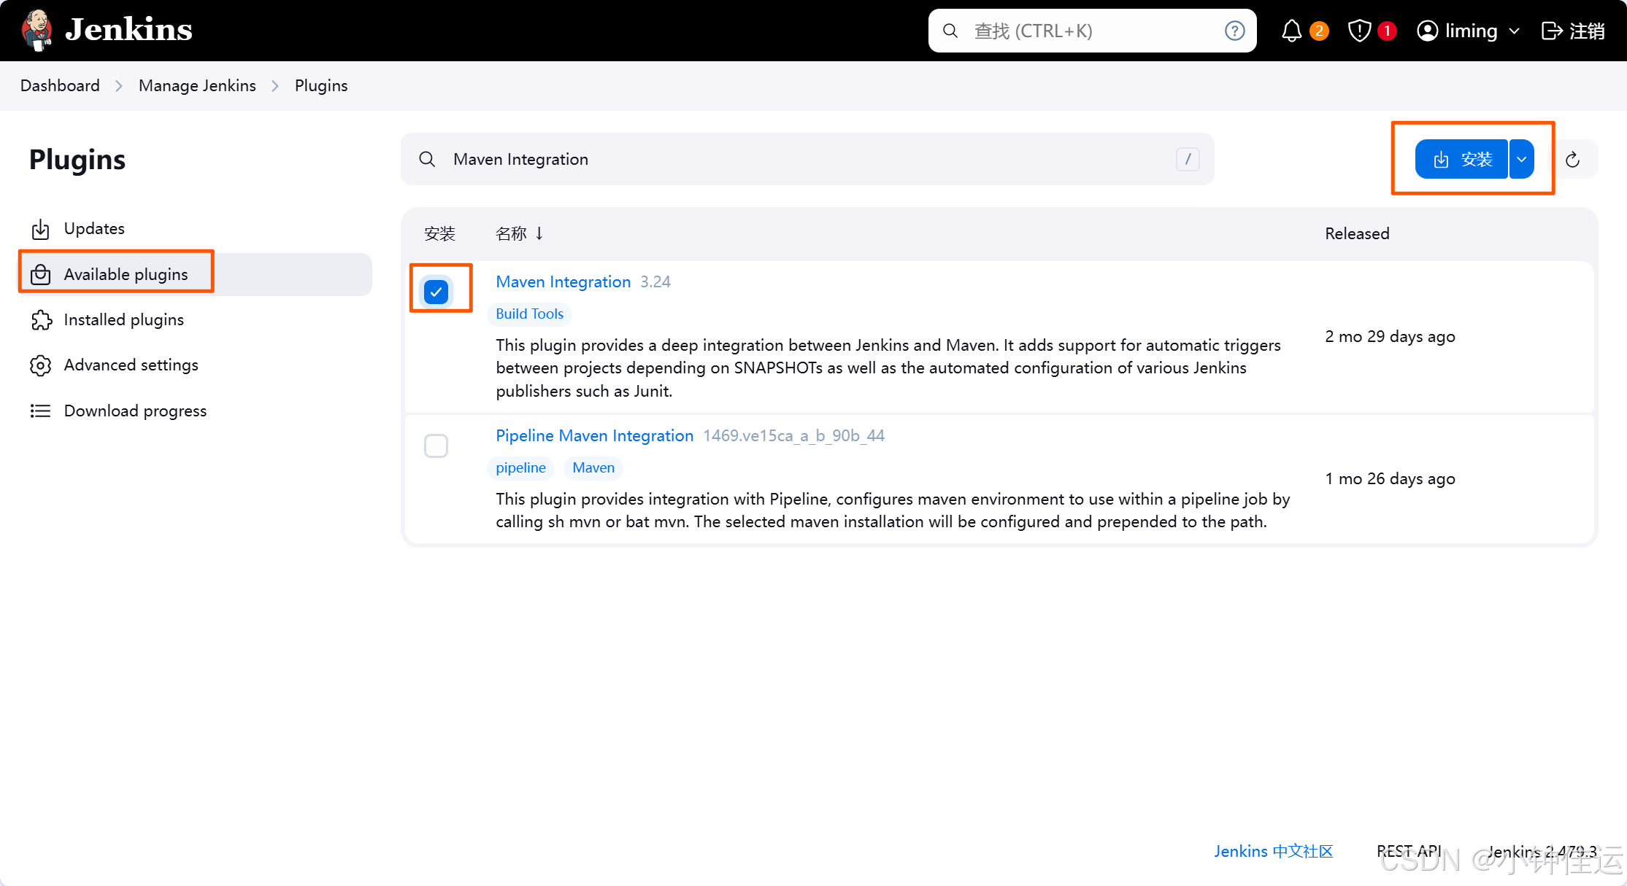Image resolution: width=1627 pixels, height=886 pixels.
Task: Open the security shield warnings icon
Action: point(1359,31)
